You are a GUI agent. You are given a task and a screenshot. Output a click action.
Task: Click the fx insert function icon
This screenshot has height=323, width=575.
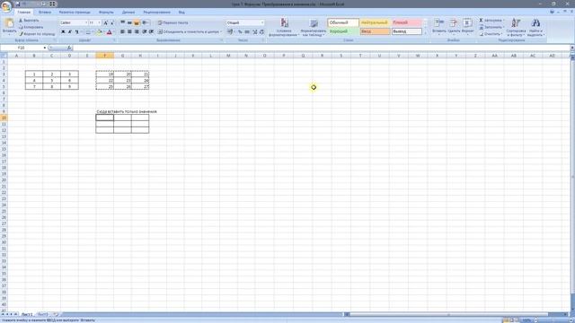69,48
